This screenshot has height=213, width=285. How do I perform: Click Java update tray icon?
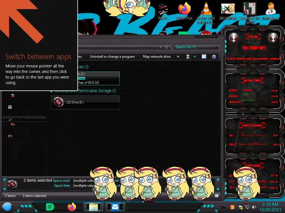pyautogui.click(x=232, y=207)
